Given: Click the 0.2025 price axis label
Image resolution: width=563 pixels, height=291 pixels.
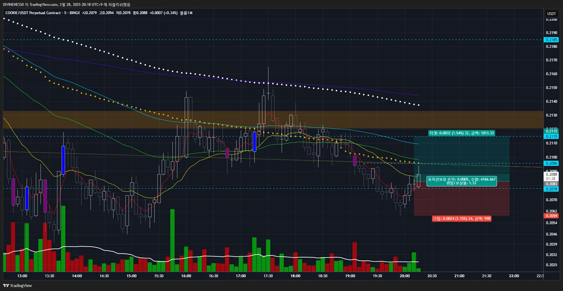Looking at the screenshot, I should click(551, 265).
